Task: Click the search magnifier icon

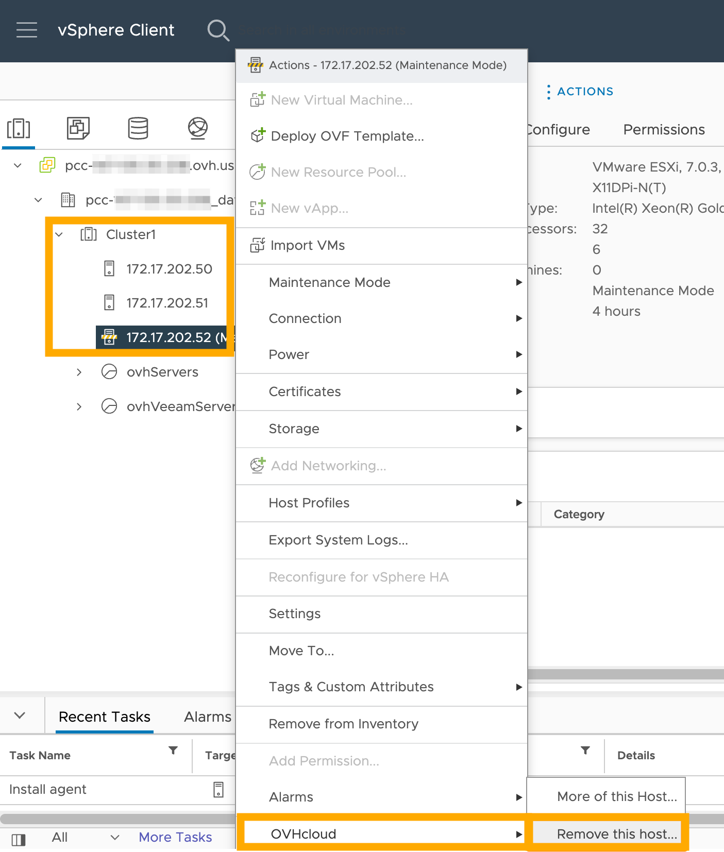Action: [218, 30]
